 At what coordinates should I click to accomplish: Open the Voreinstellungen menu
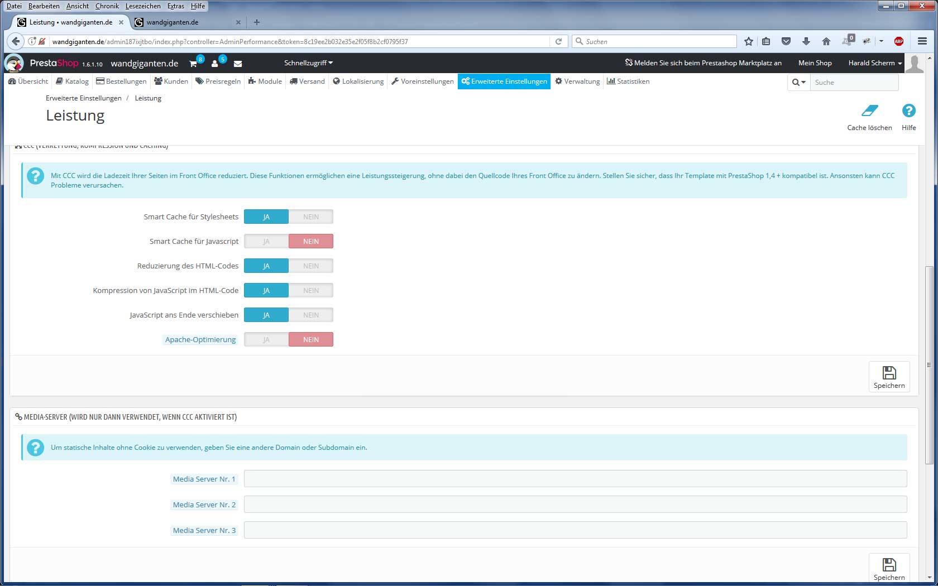[423, 81]
